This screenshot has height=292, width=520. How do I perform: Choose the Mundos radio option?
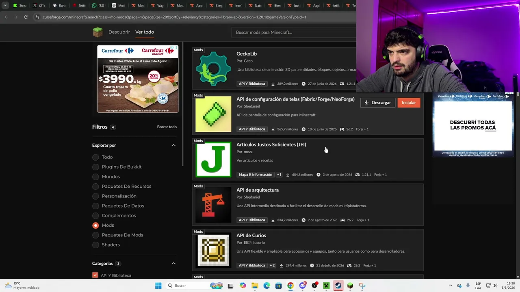click(95, 176)
